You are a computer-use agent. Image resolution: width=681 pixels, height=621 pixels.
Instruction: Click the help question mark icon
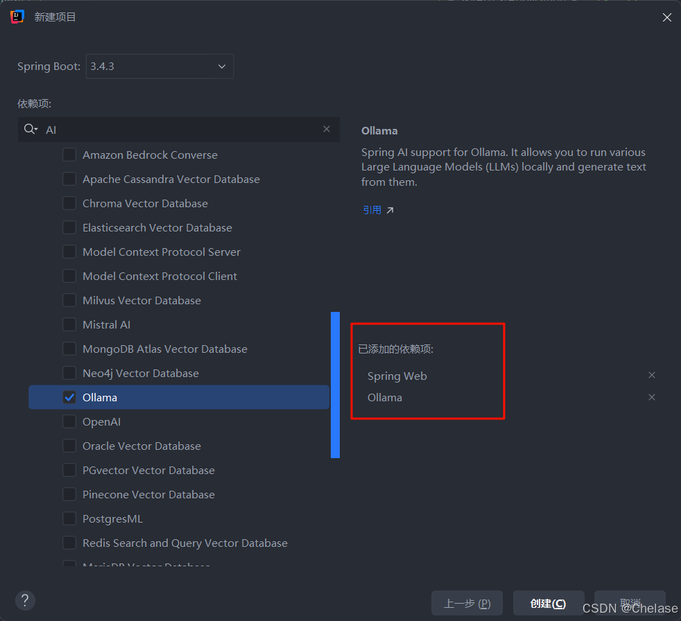pyautogui.click(x=25, y=600)
